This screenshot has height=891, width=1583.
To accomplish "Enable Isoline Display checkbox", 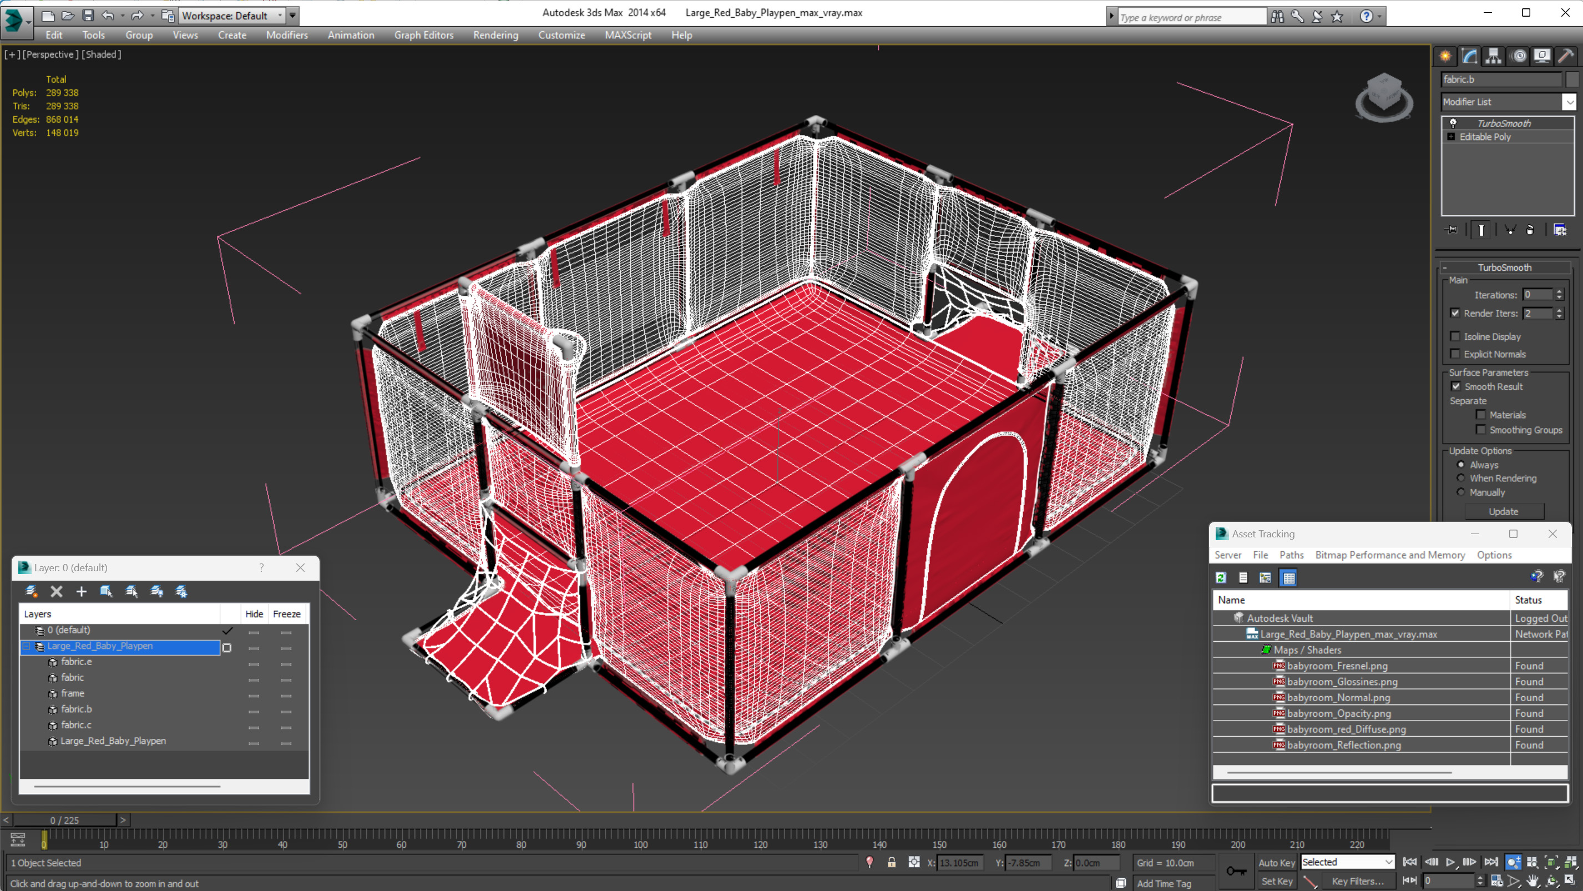I will pos(1455,336).
